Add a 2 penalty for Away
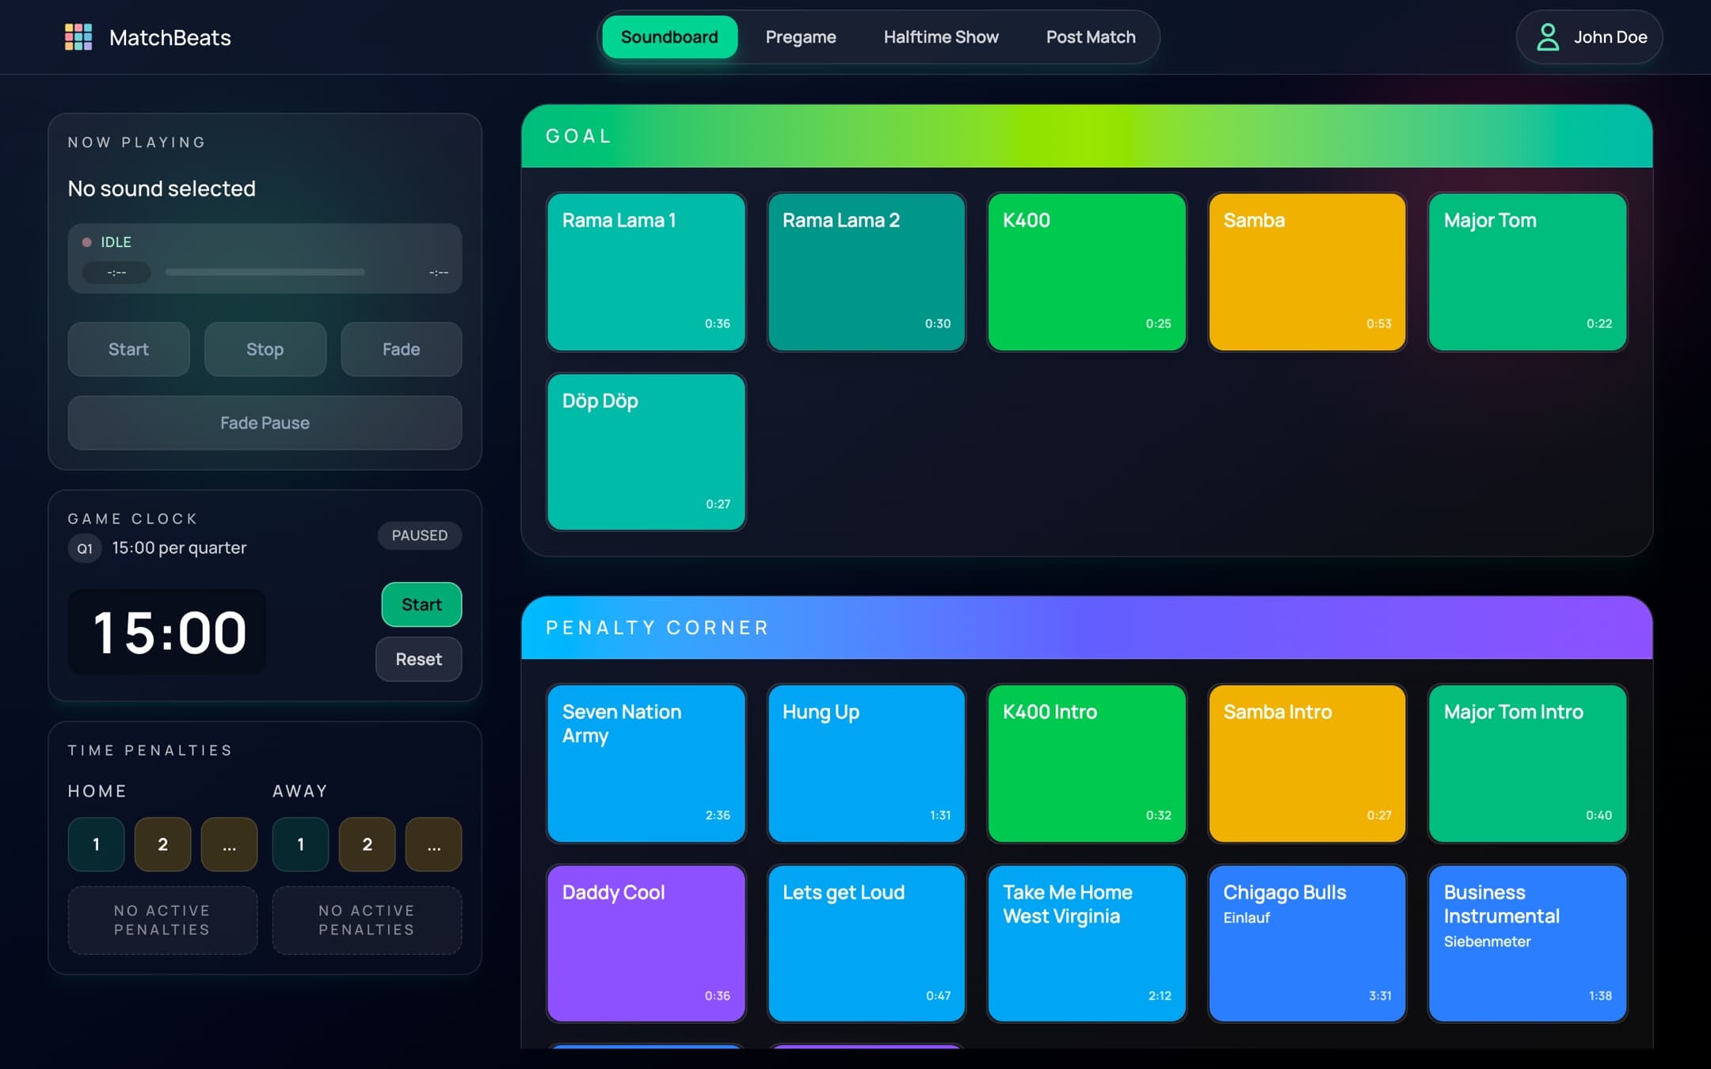 367,844
